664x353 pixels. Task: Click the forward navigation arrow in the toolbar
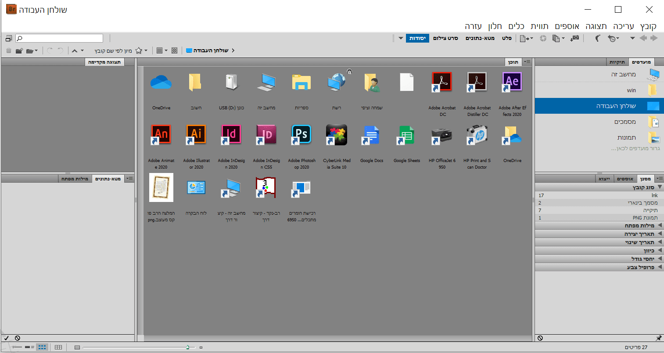[654, 38]
